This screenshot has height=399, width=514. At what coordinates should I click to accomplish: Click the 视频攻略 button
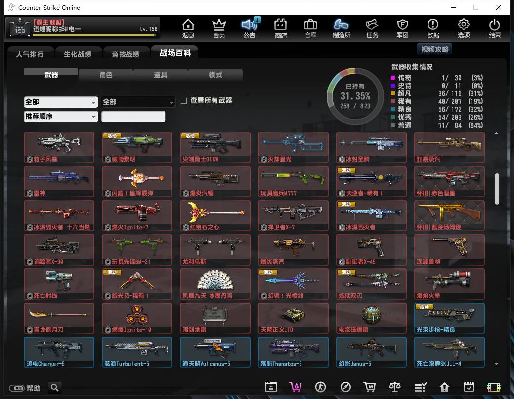pyautogui.click(x=434, y=49)
